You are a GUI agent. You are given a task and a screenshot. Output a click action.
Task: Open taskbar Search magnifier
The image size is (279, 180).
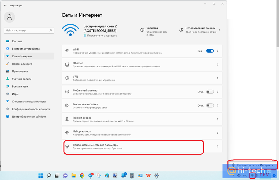tap(49, 176)
